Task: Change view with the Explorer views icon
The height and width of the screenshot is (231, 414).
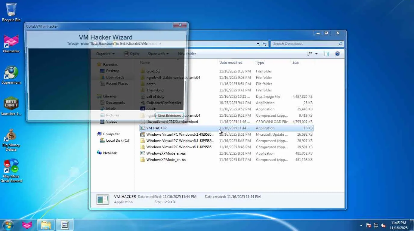Action: point(310,54)
